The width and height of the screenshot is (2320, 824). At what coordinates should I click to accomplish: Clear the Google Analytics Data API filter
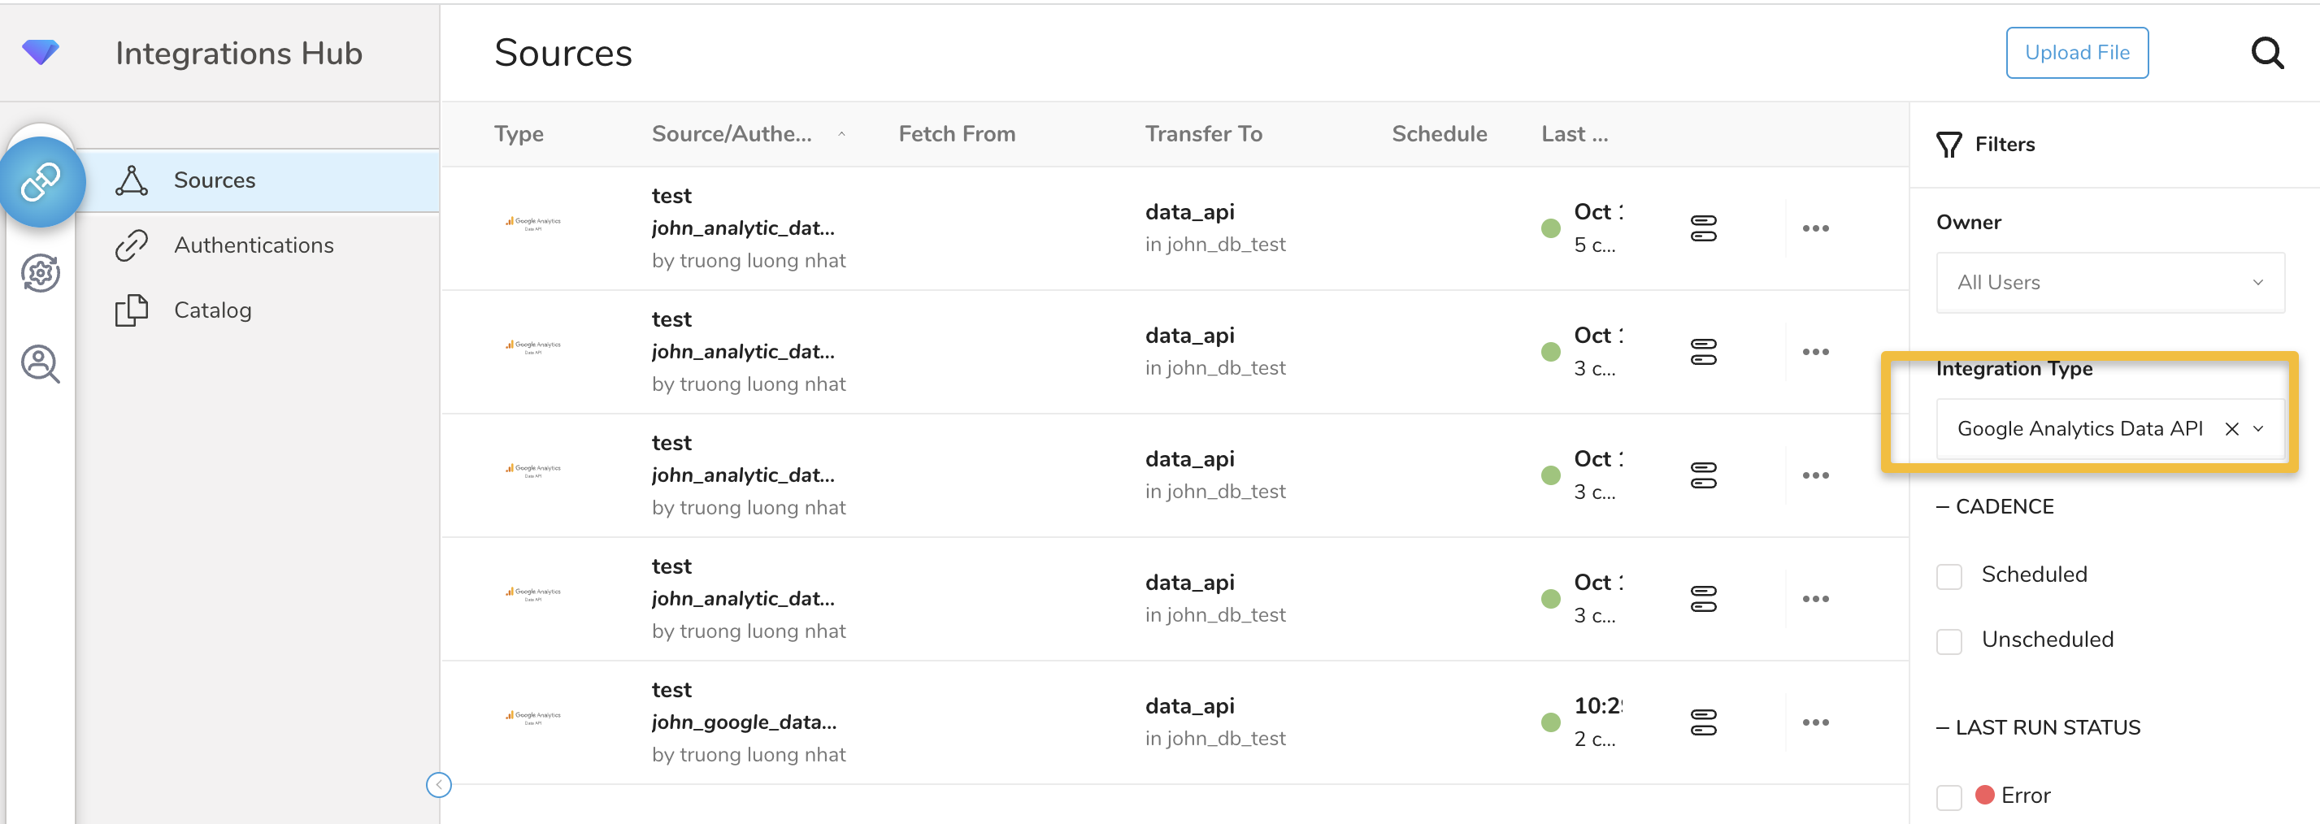coord(2231,430)
